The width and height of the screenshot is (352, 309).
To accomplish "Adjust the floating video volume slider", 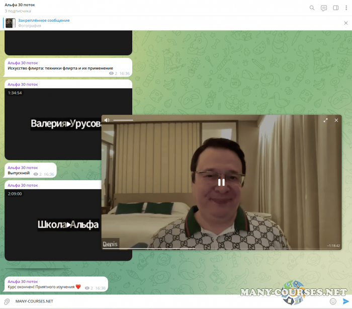I will [x=123, y=120].
